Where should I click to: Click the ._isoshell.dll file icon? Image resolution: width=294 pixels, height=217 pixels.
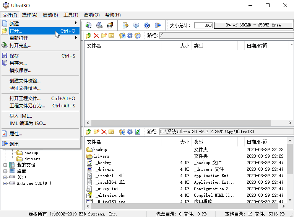89,176
